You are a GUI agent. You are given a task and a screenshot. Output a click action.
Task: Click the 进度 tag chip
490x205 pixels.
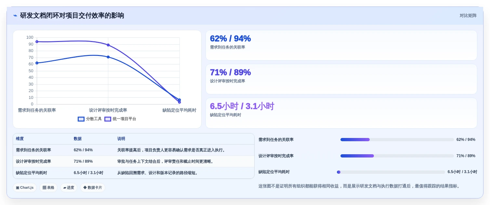point(69,188)
